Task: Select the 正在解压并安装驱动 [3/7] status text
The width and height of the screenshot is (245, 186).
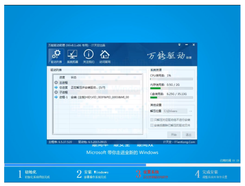Action: 88,87
